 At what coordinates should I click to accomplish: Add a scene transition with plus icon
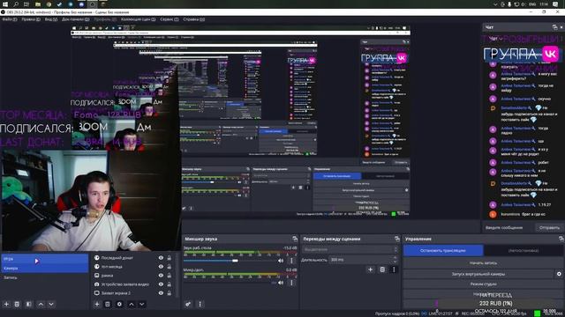pyautogui.click(x=370, y=269)
